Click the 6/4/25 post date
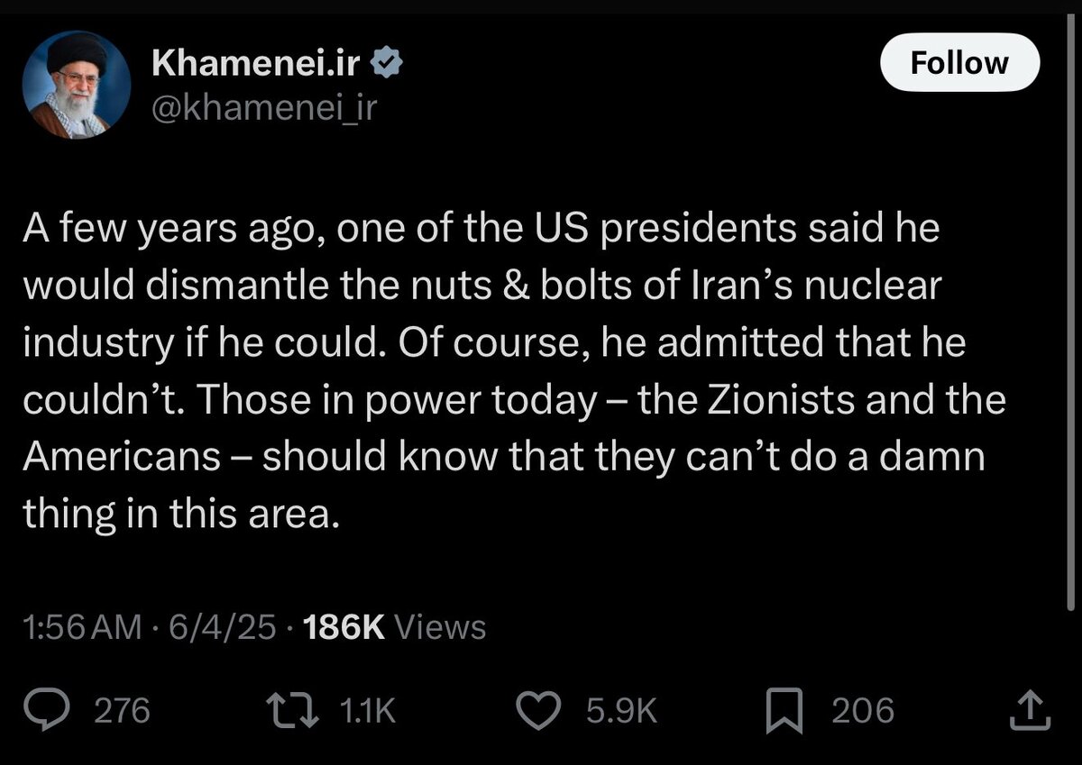 (x=221, y=627)
